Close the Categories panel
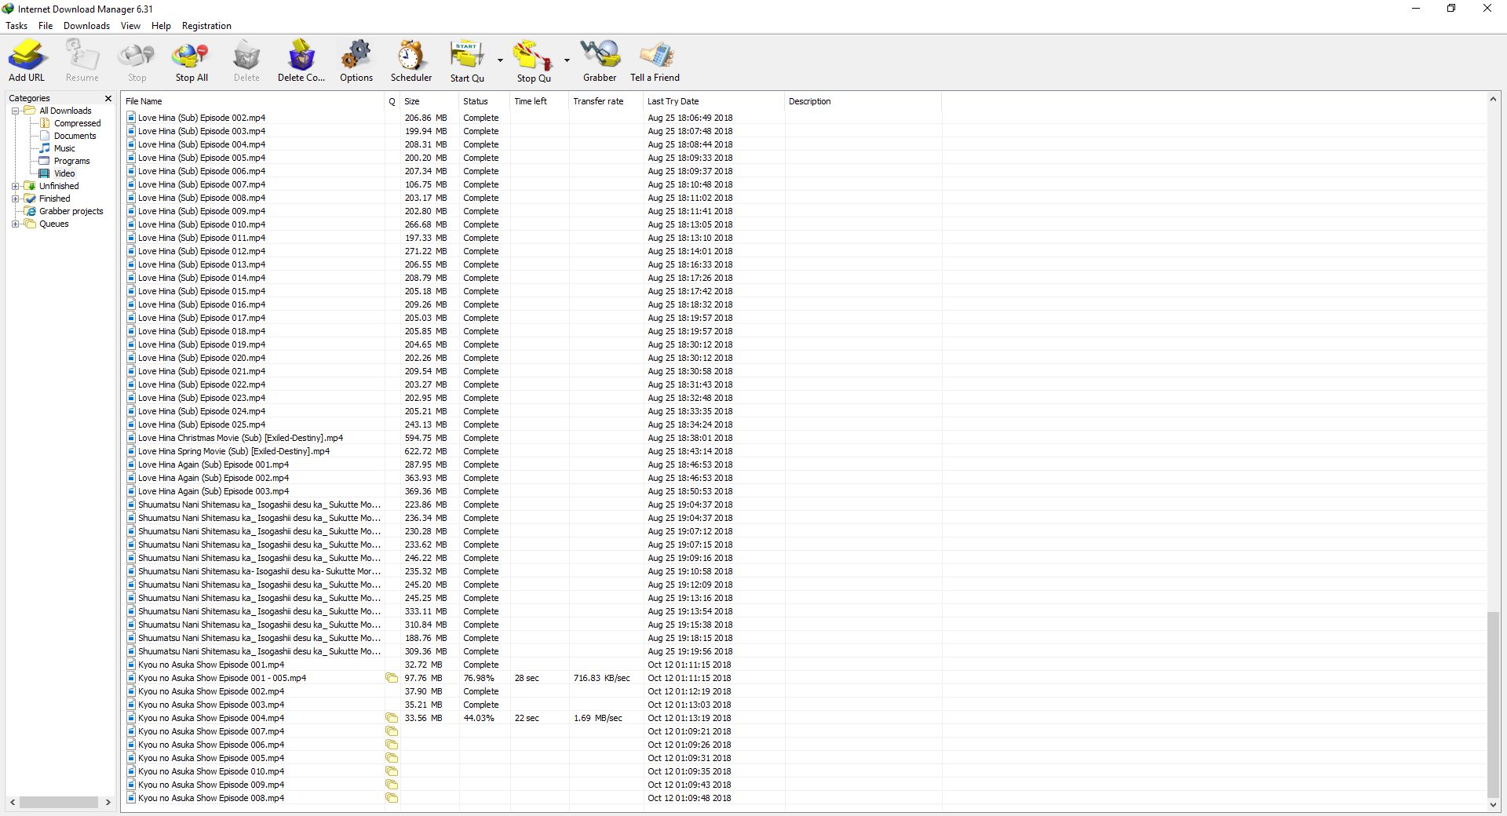 point(108,98)
